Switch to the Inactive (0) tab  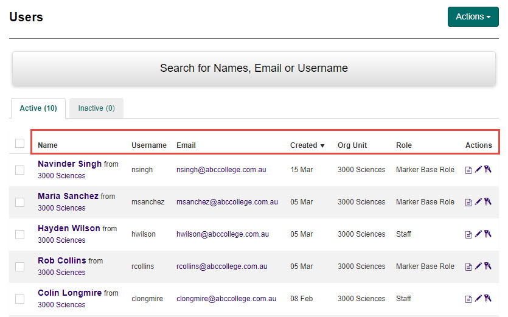click(x=96, y=108)
